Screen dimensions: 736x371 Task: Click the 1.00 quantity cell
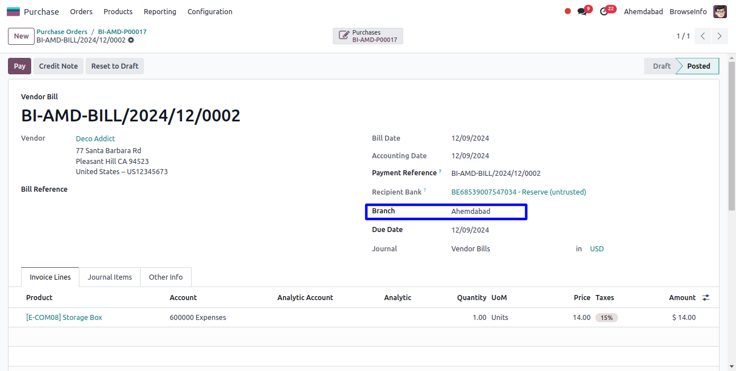479,318
